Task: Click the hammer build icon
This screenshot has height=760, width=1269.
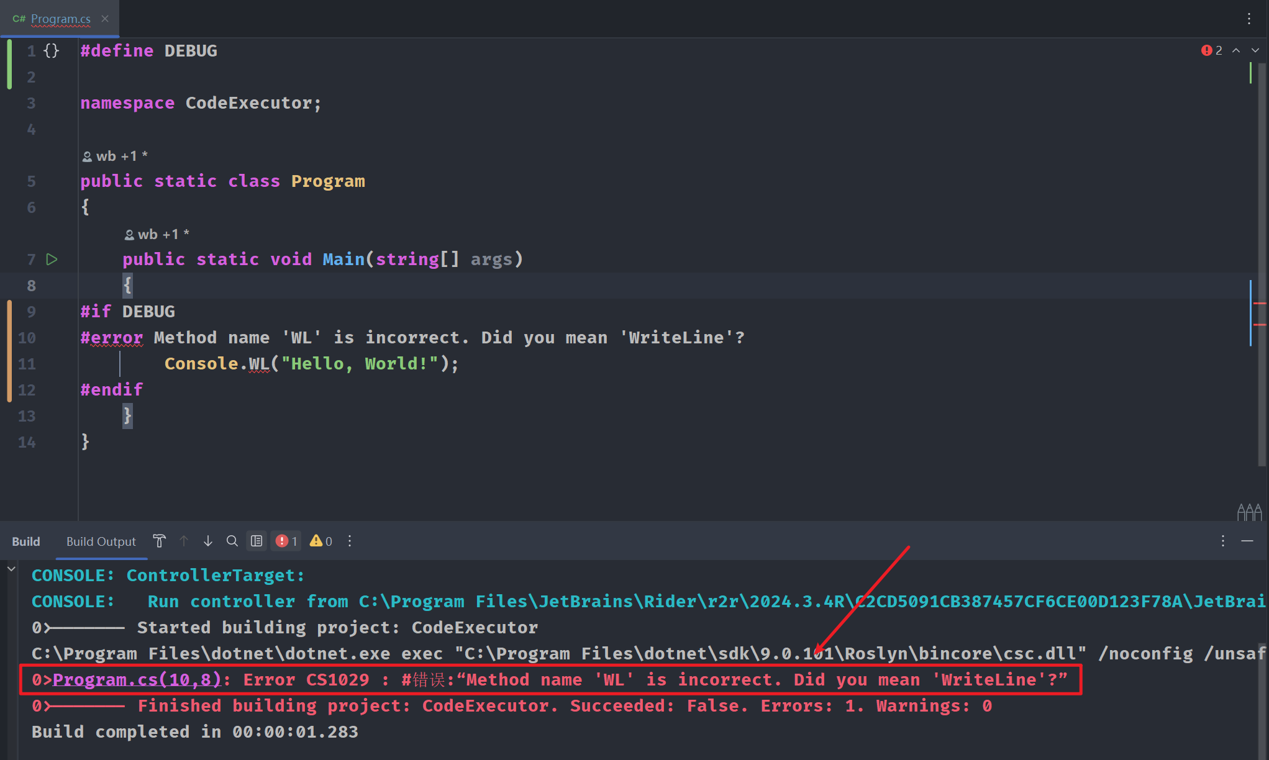Action: (x=160, y=541)
